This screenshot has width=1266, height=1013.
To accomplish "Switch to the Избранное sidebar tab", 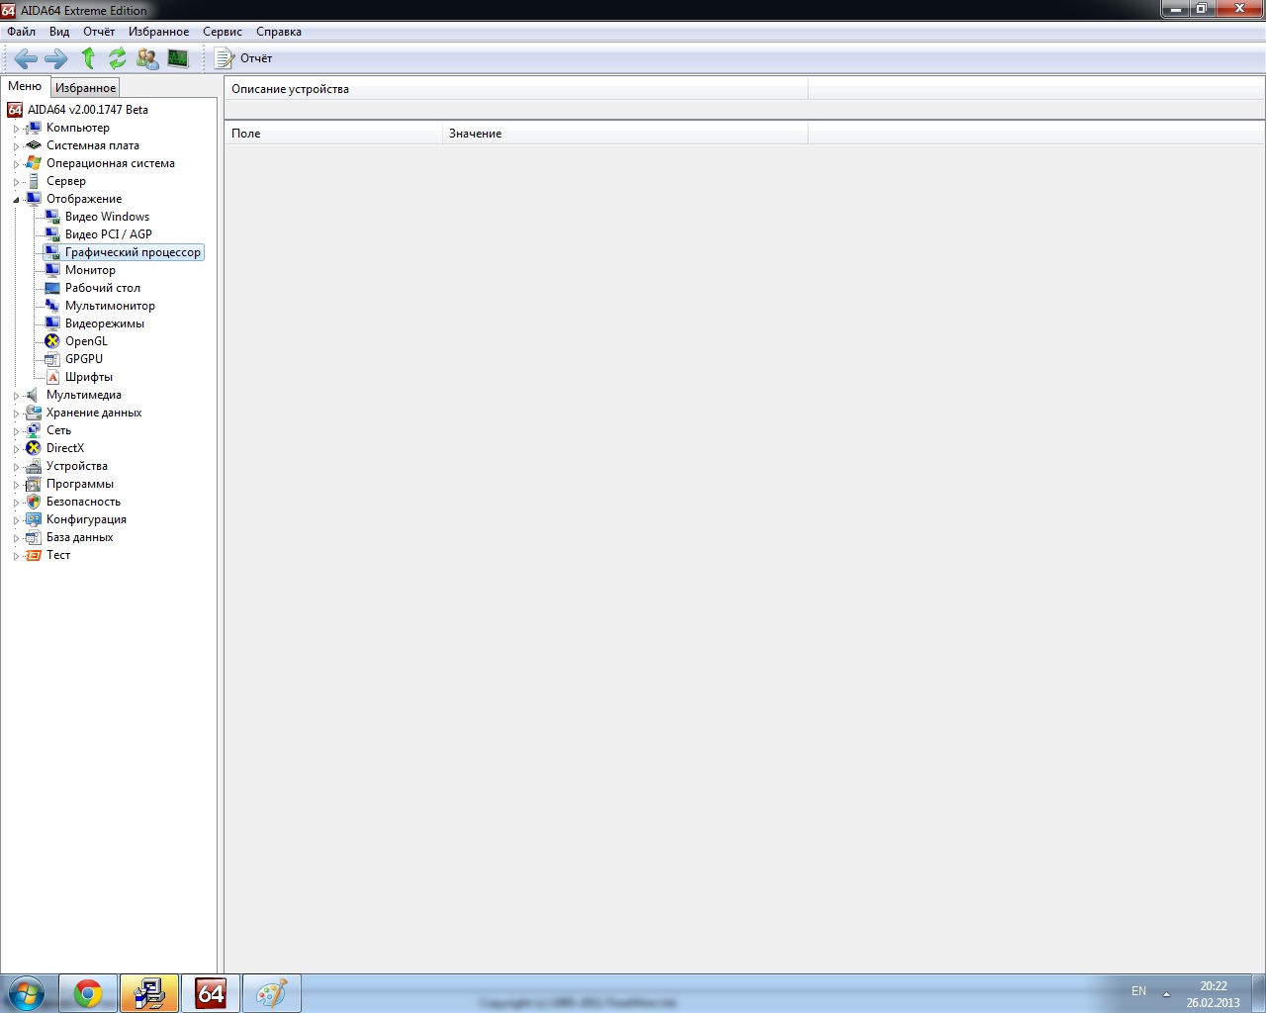I will click(x=85, y=88).
